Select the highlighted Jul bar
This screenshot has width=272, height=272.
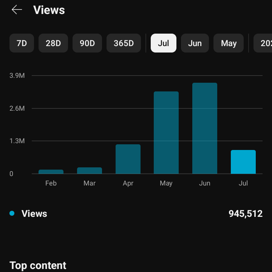click(243, 162)
